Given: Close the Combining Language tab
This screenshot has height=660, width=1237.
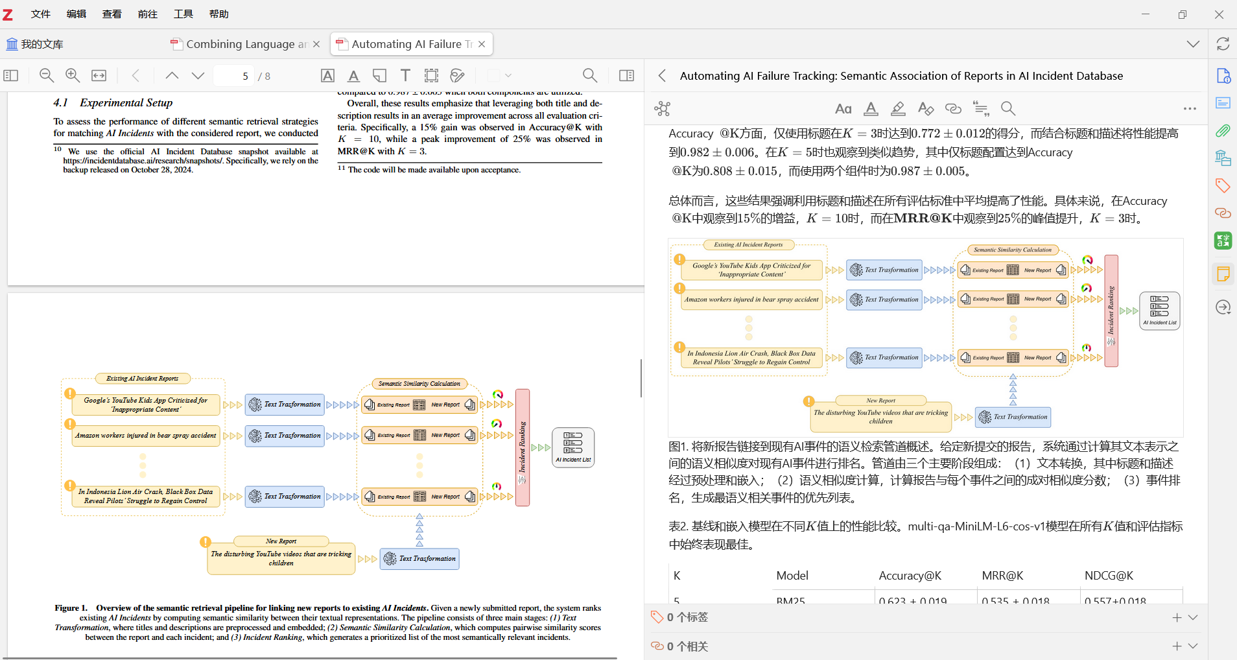Looking at the screenshot, I should point(316,44).
